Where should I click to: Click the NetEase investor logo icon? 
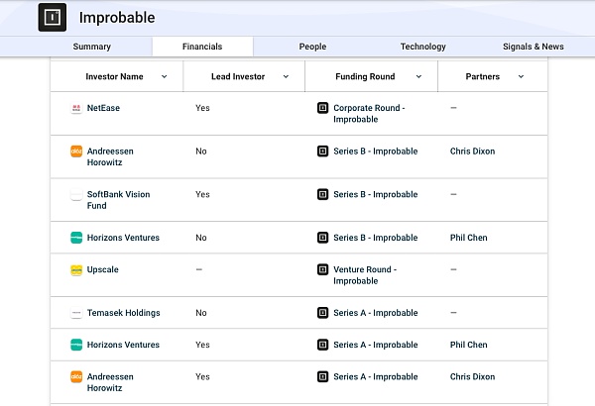76,108
